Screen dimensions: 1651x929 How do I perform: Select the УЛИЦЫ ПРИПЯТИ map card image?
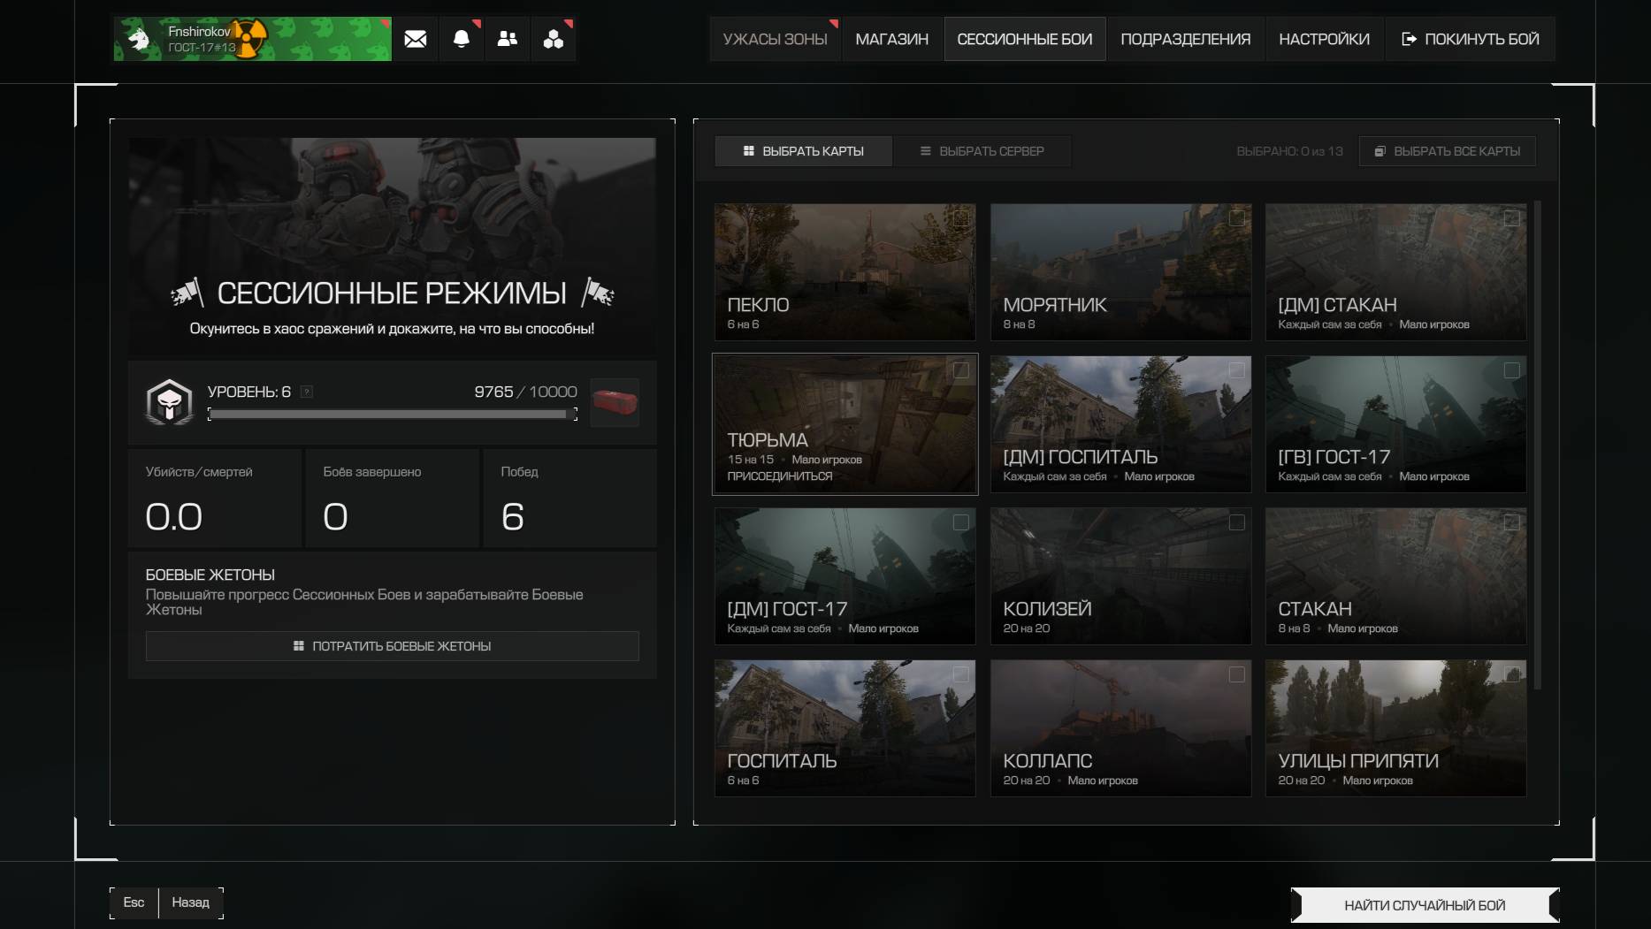[x=1395, y=728]
